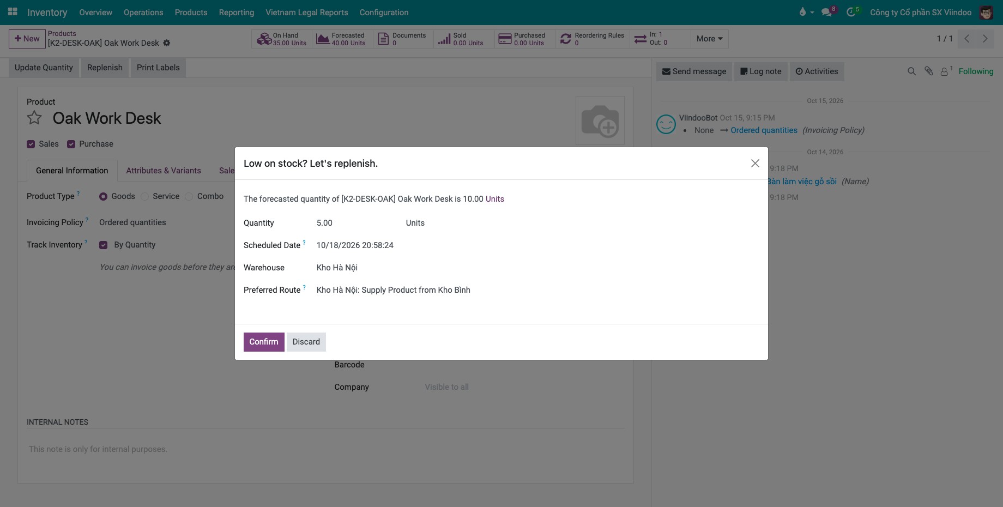The width and height of the screenshot is (1003, 507).
Task: Open Sold 0.00 Units stat
Action: (x=464, y=39)
